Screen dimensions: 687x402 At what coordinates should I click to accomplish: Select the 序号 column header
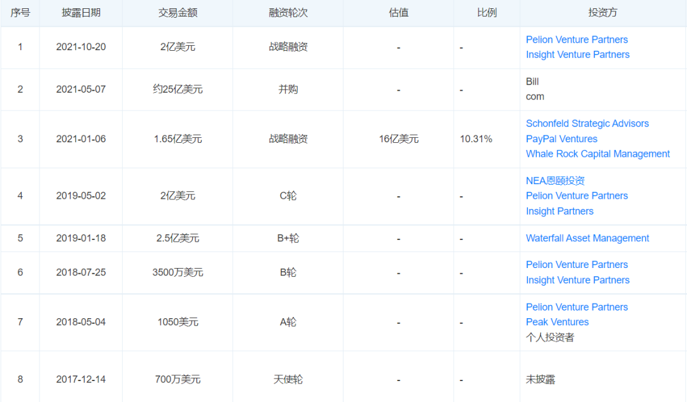pyautogui.click(x=20, y=13)
